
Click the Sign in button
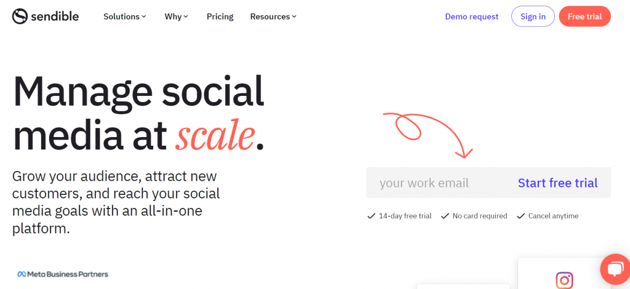(533, 17)
